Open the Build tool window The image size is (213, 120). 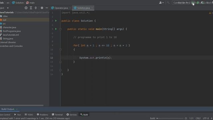(x=84, y=115)
